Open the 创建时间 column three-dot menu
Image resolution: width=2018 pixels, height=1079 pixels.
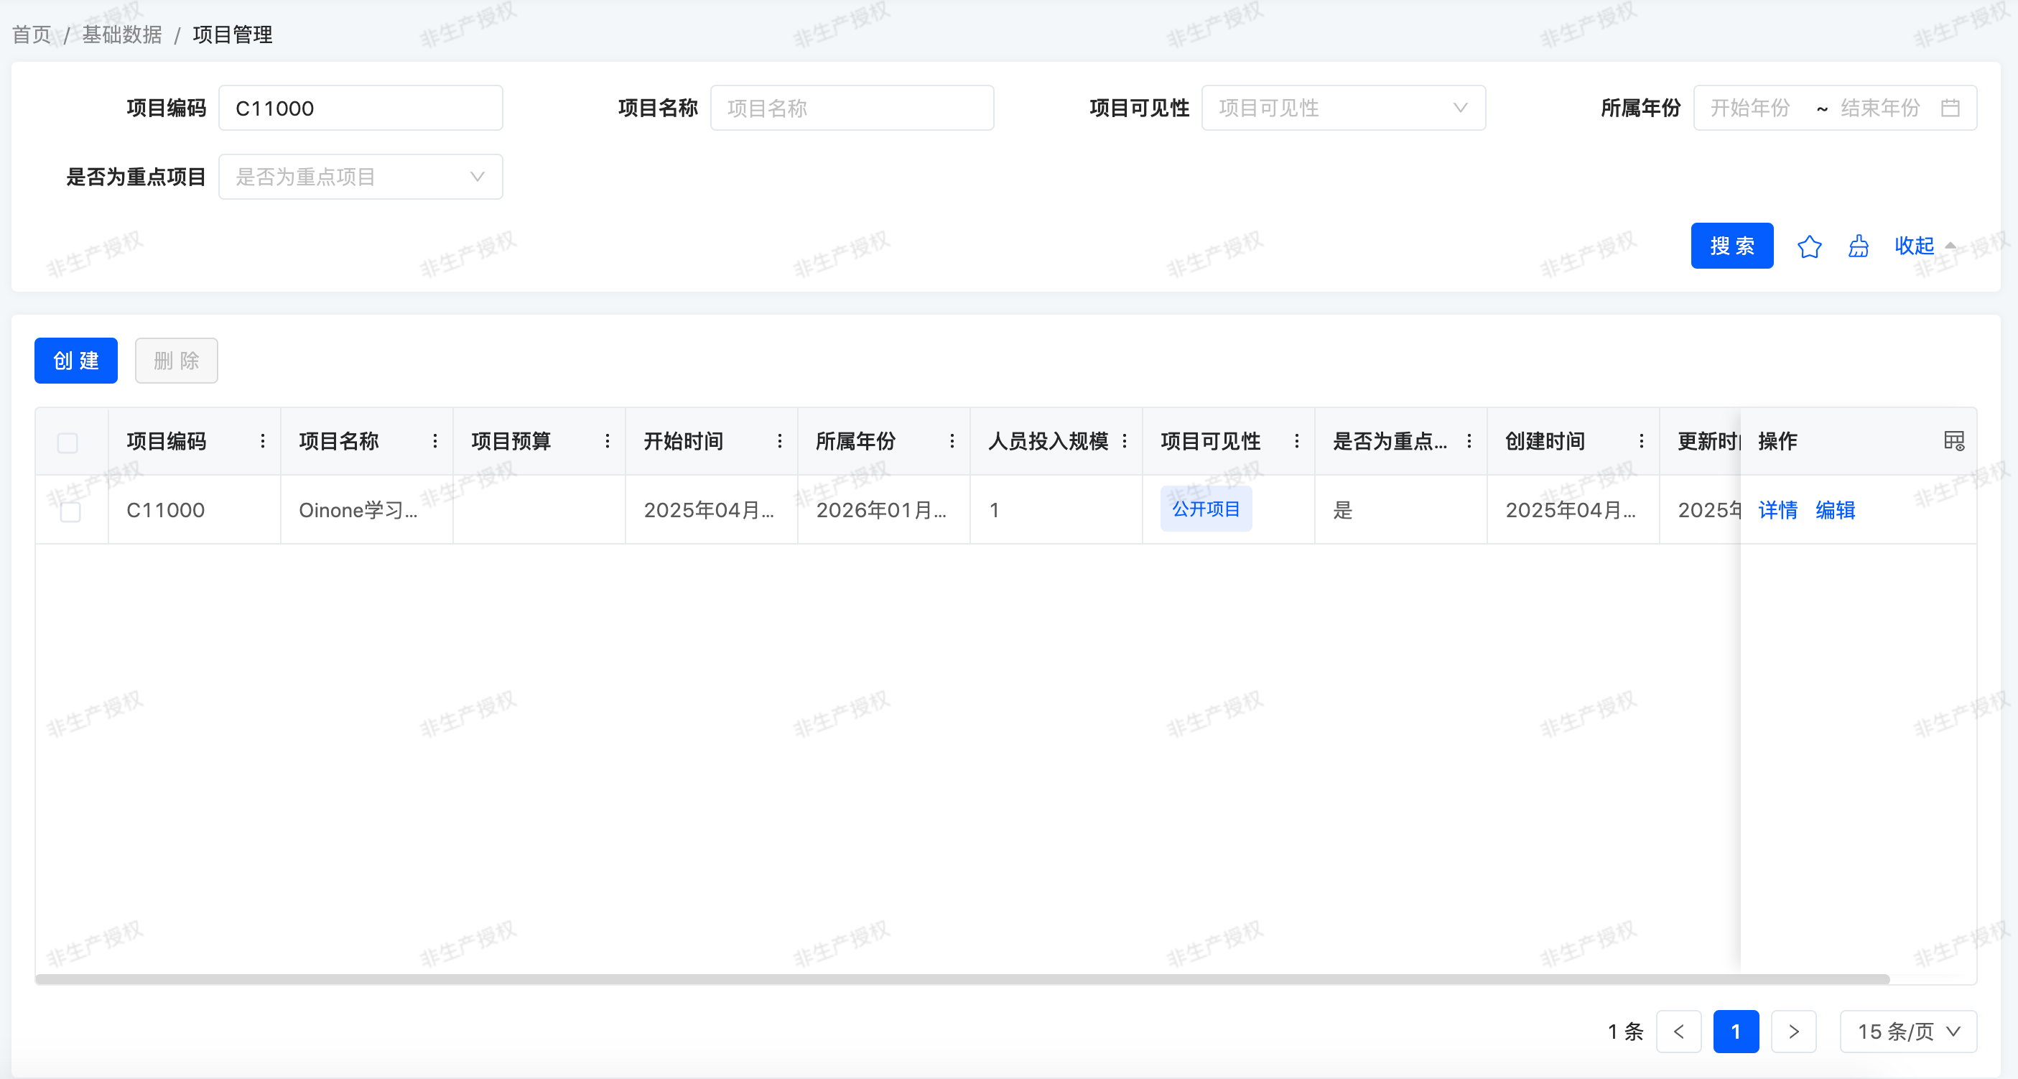point(1641,441)
